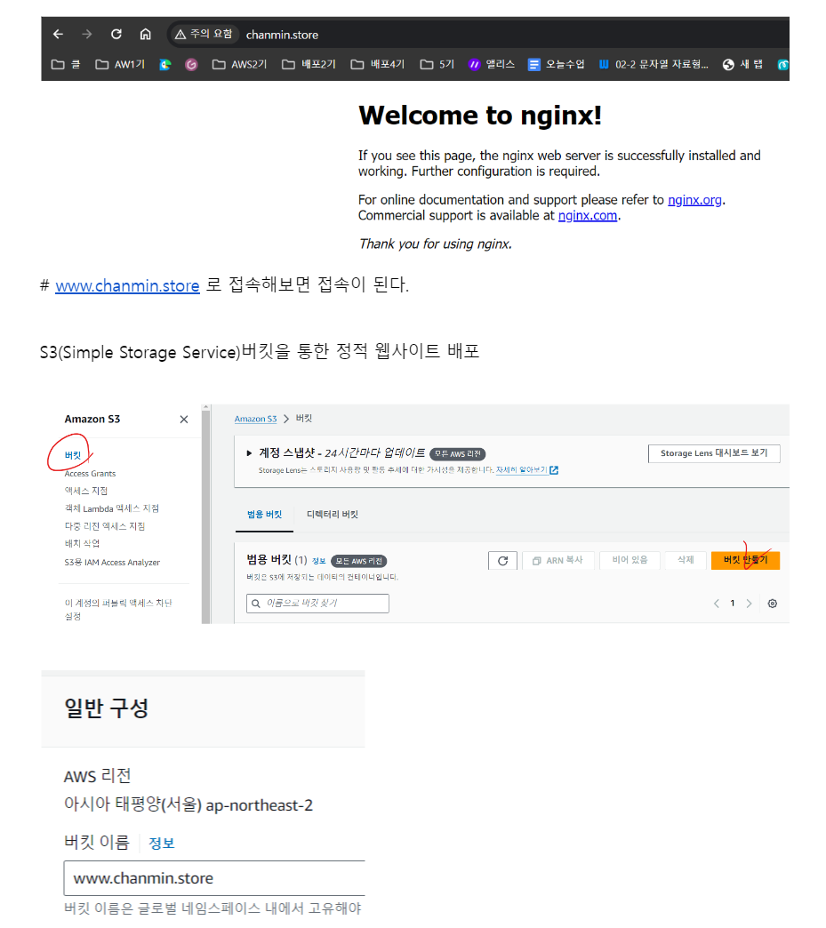Viewport: 826px width, 928px height.
Task: Go to the browser home page icon
Action: coord(145,35)
